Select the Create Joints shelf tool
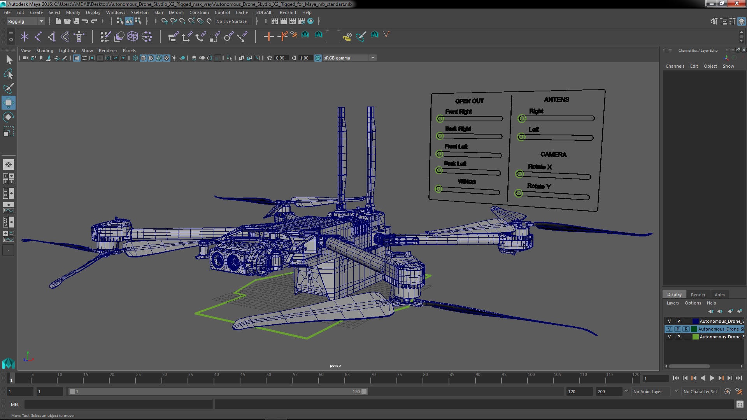Image resolution: width=747 pixels, height=420 pixels. tap(38, 37)
